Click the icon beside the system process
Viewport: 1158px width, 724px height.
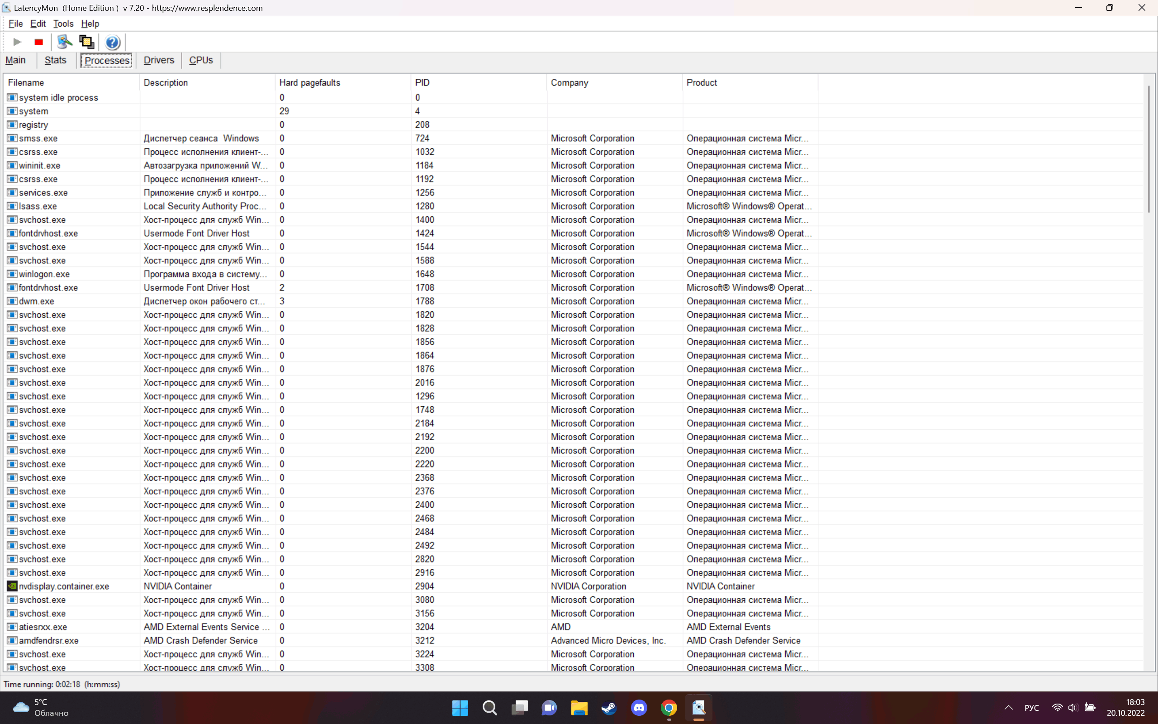click(x=12, y=111)
